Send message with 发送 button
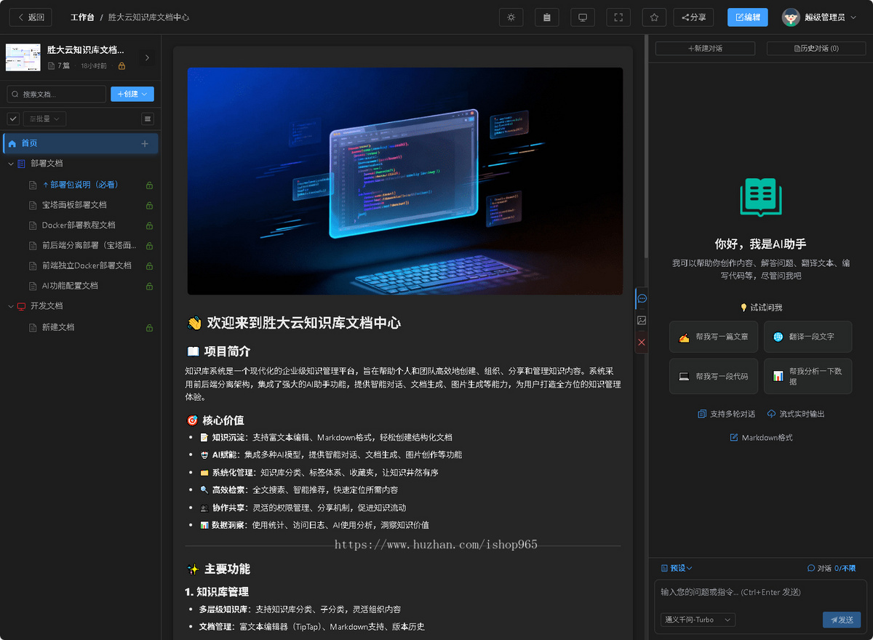The width and height of the screenshot is (873, 640). 842,620
